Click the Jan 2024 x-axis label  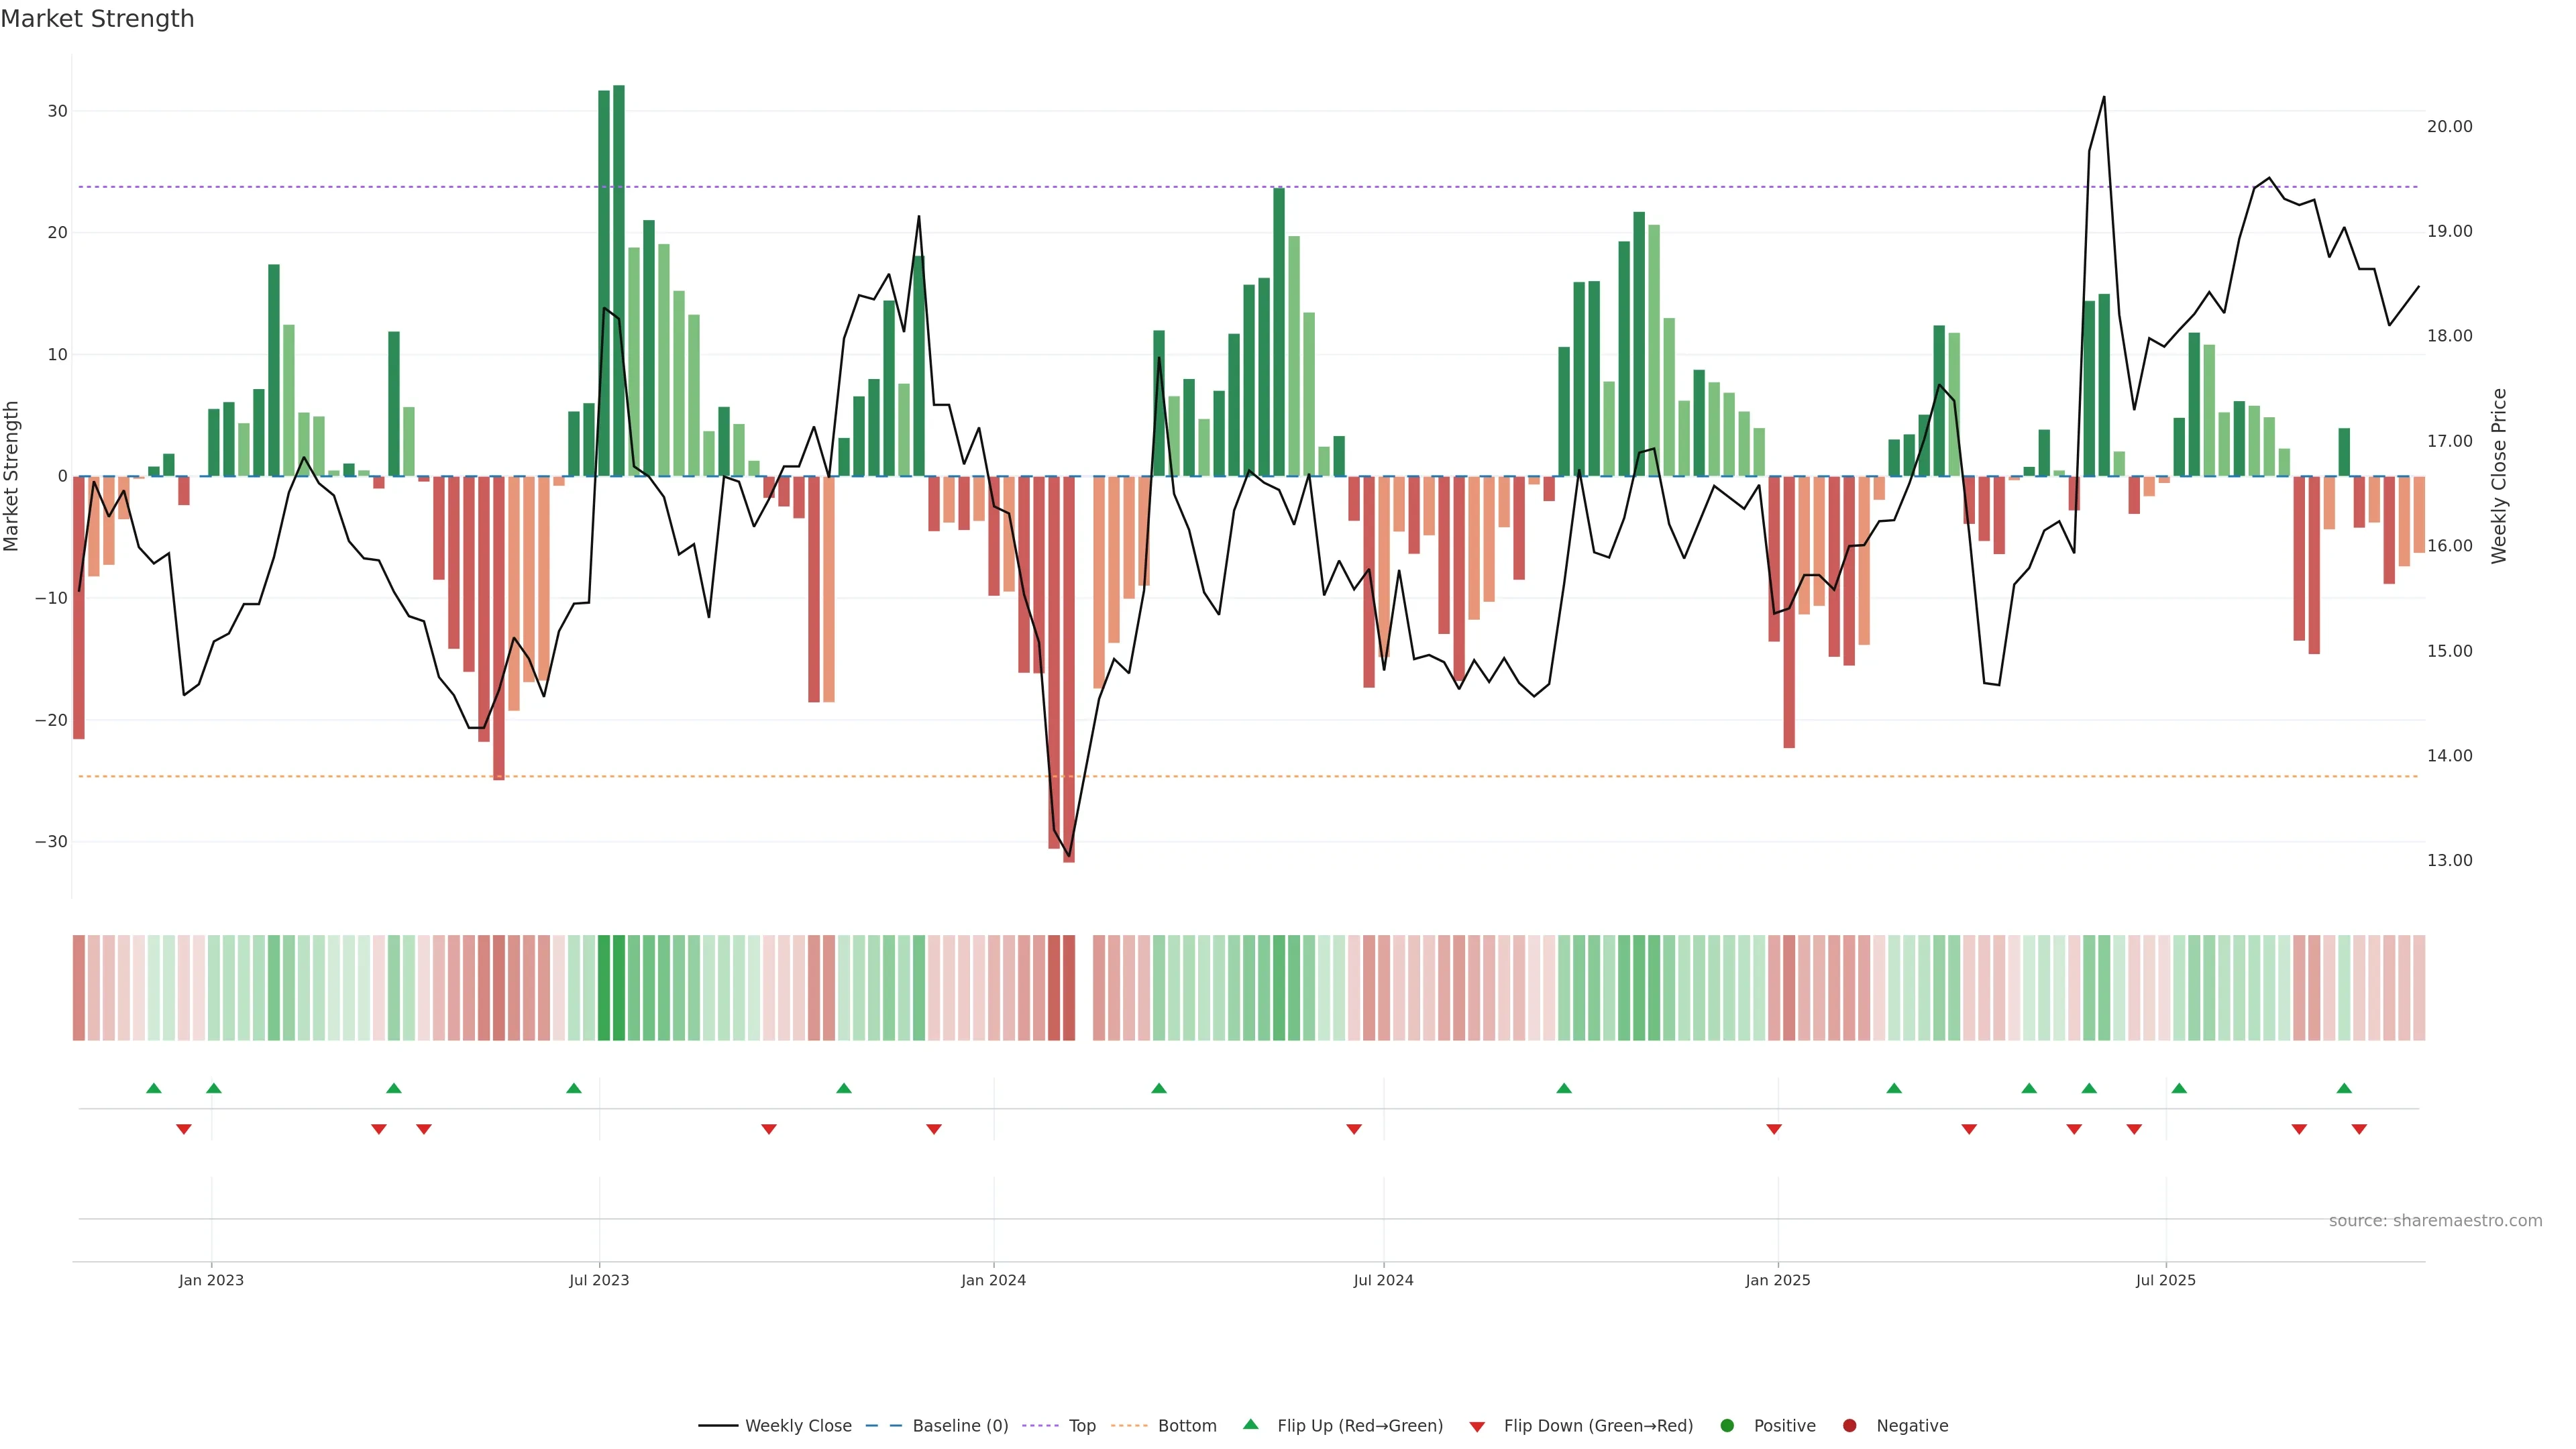click(993, 1280)
